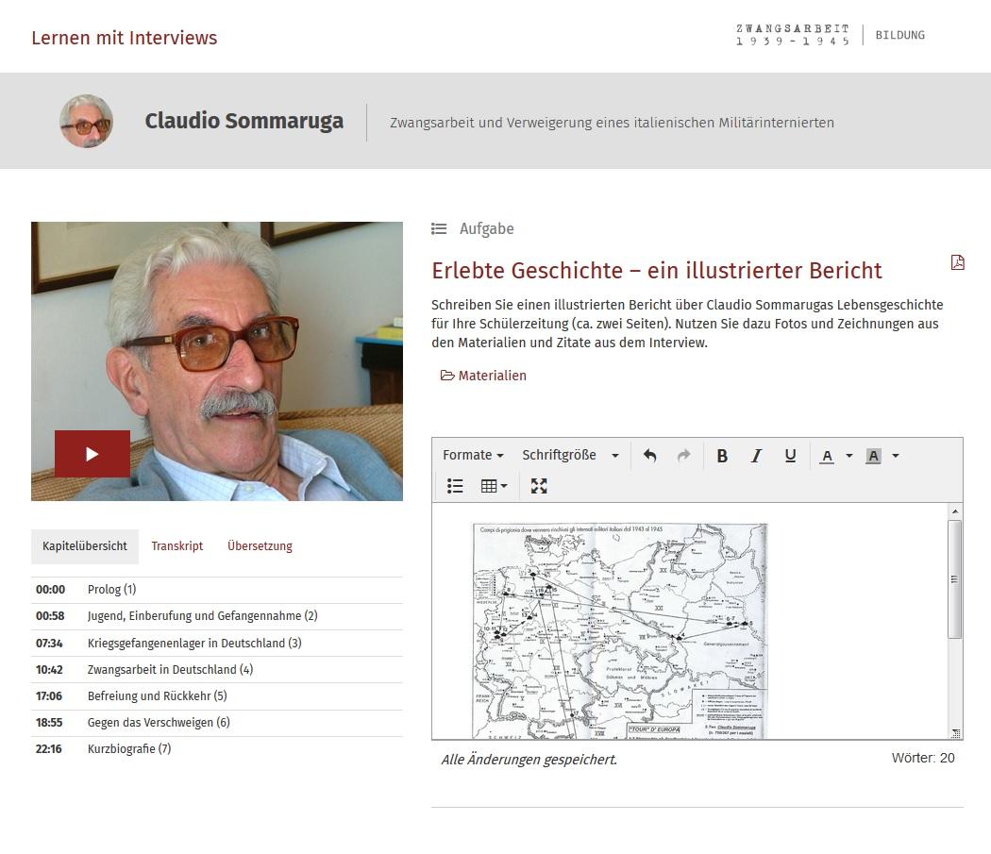Go to Lernen mit Interviews home
Image resolution: width=991 pixels, height=854 pixels.
tap(125, 38)
